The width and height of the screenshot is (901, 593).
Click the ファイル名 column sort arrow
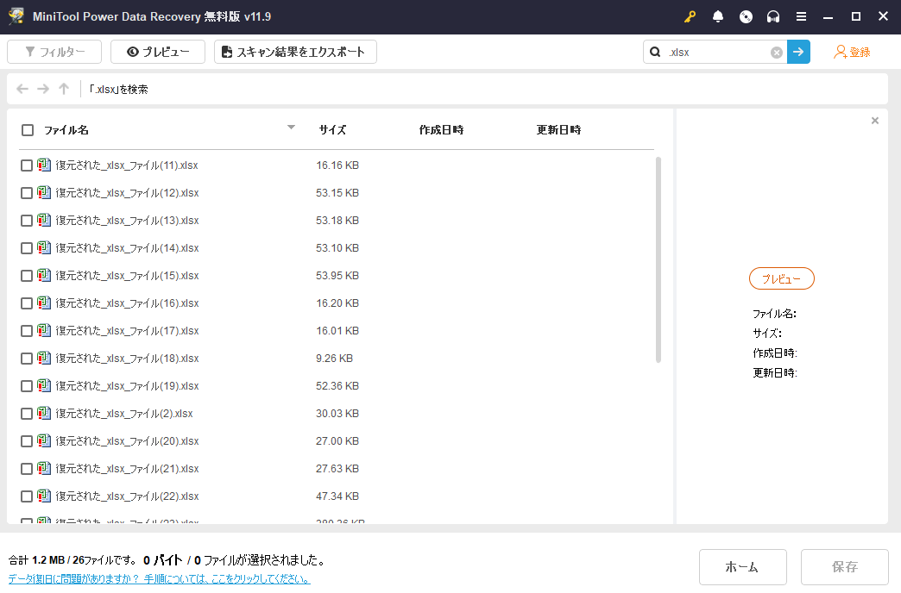tap(292, 128)
